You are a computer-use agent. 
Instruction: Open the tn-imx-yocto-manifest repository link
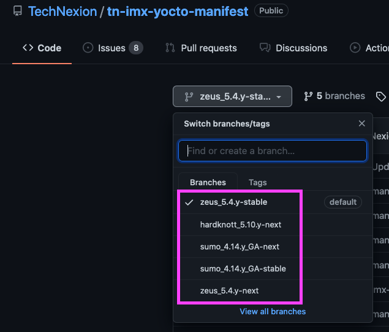click(x=178, y=12)
